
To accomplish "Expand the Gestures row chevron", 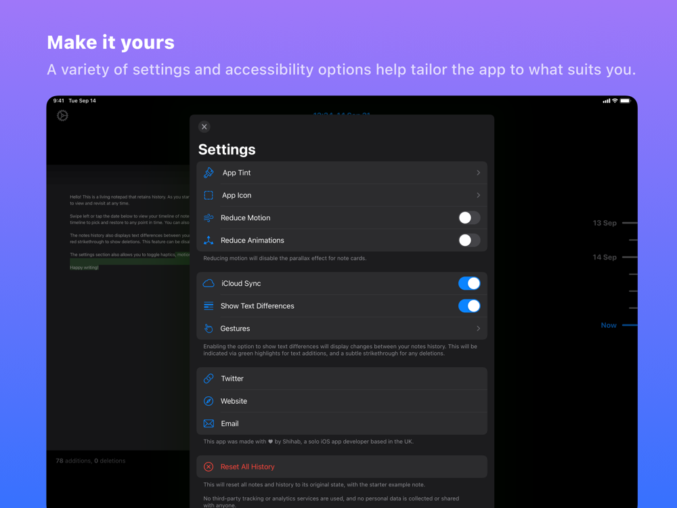I will click(x=479, y=329).
